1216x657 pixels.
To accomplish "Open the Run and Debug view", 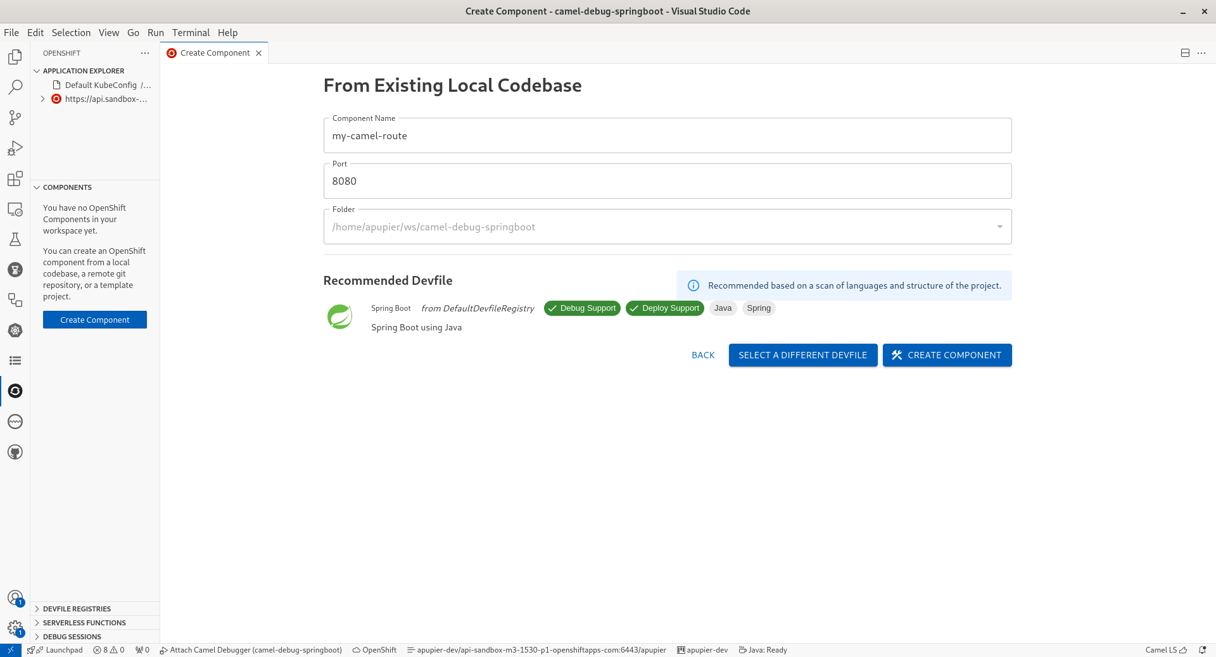I will pos(15,148).
